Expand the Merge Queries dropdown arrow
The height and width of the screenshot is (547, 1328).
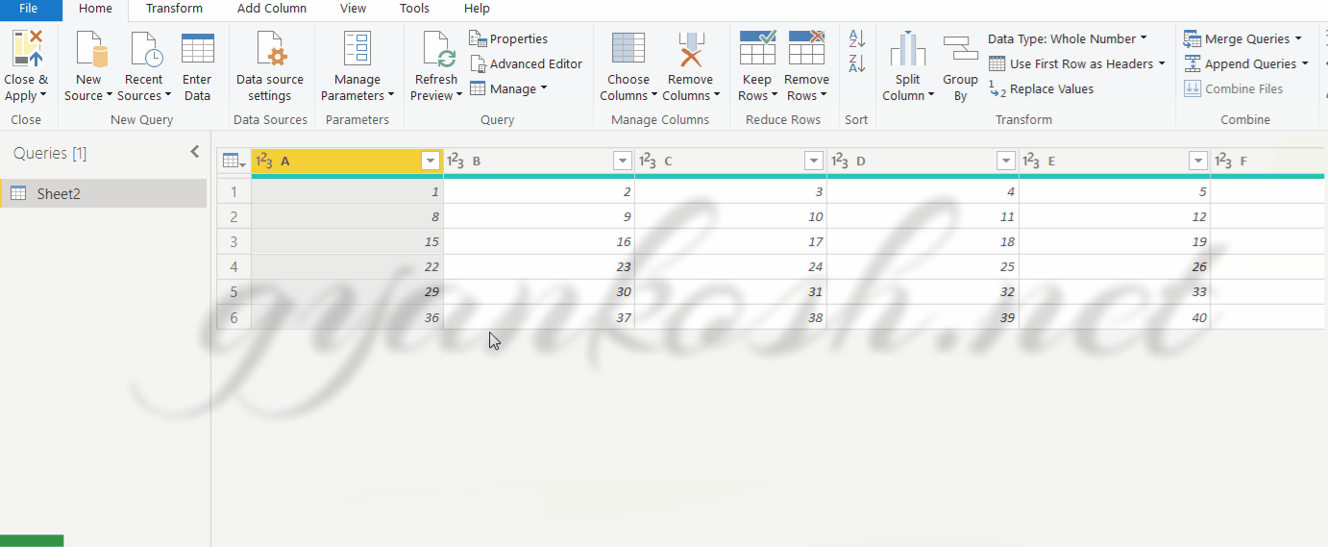pyautogui.click(x=1298, y=39)
